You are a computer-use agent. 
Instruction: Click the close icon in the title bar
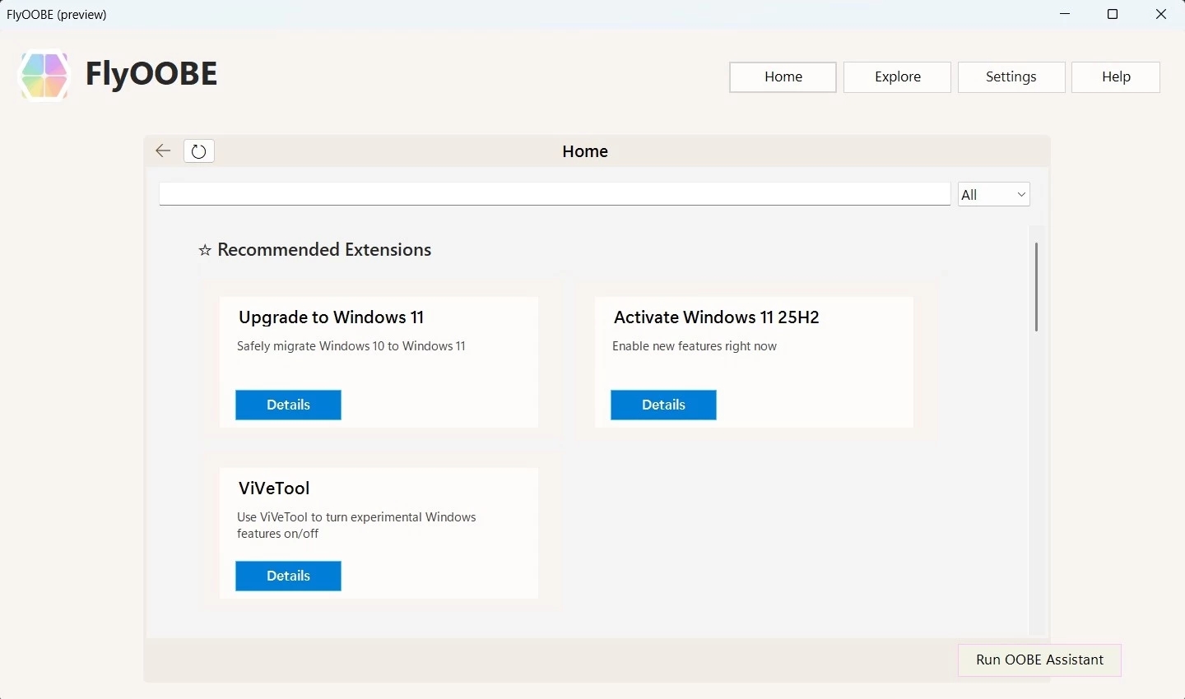pos(1160,14)
